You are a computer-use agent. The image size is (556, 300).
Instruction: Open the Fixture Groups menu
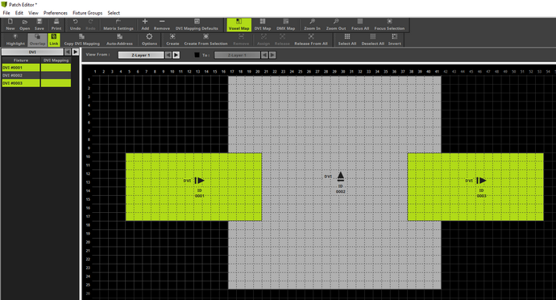coord(88,13)
